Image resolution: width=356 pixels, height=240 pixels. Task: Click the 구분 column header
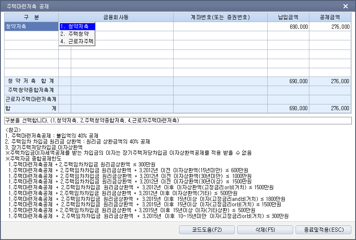31,17
